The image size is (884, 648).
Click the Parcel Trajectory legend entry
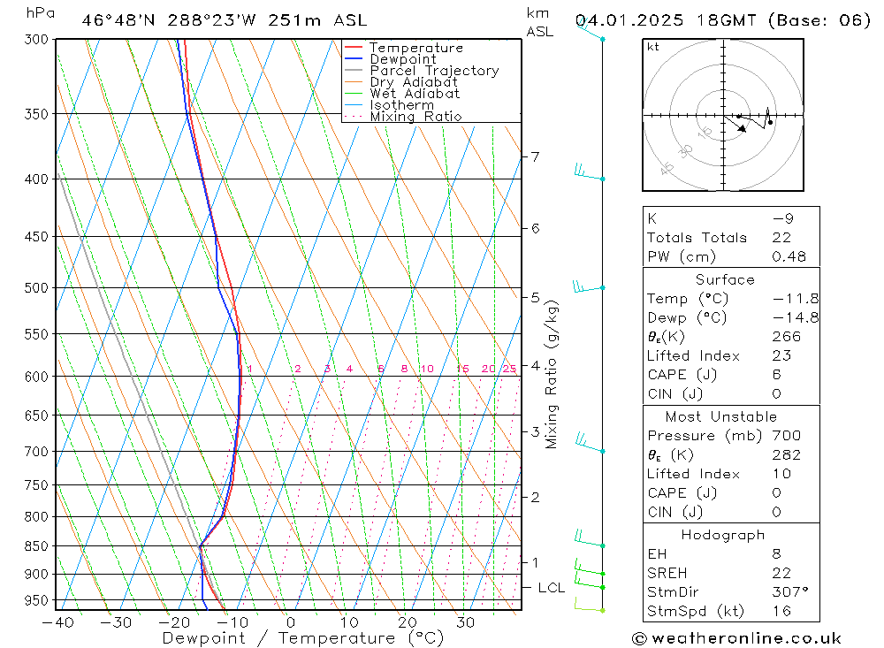(x=422, y=71)
